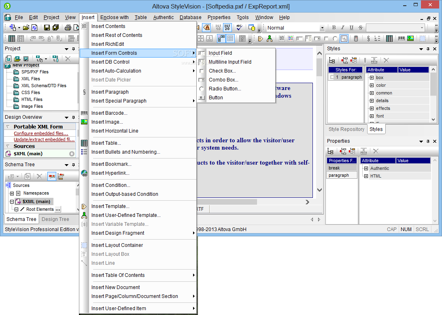Image resolution: width=442 pixels, height=315 pixels.
Task: Expand the Authentic group in Properties
Action: (366, 169)
